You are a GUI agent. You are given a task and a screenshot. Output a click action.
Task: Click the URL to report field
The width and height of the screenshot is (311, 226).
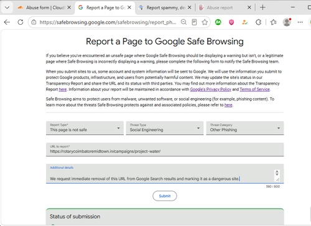point(165,150)
